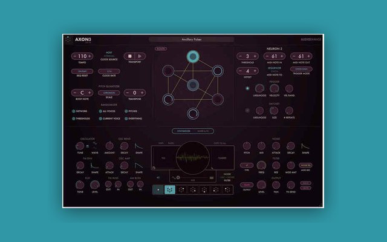The width and height of the screenshot is (387, 242).
Task: Toggle the Thresholds randomizer
Action: coord(74,119)
